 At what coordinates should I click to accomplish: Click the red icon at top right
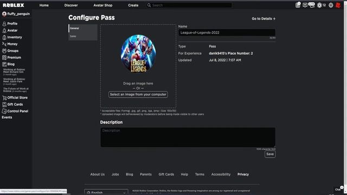[x=338, y=5]
